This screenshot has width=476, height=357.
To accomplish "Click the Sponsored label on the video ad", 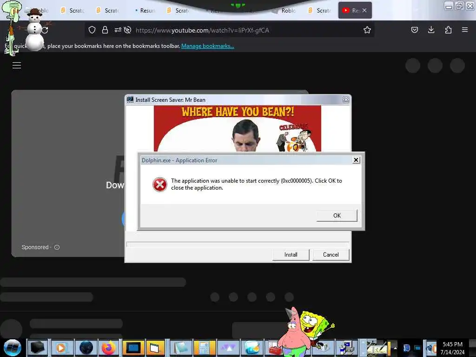I will pos(35,247).
